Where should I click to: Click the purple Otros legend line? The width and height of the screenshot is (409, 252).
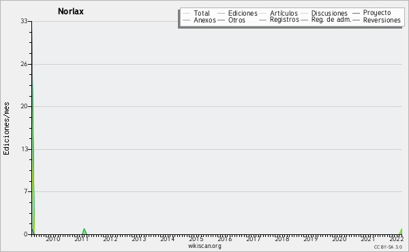tap(221, 20)
